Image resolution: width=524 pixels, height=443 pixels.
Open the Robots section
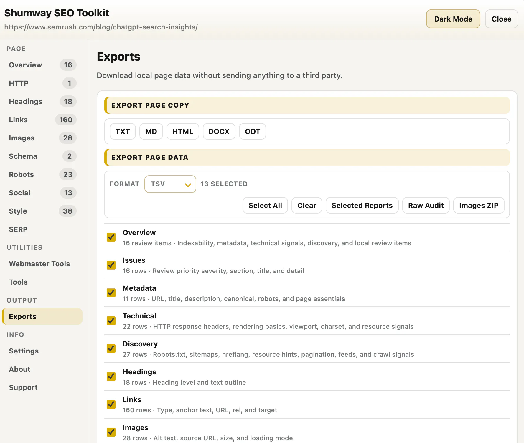(x=42, y=174)
